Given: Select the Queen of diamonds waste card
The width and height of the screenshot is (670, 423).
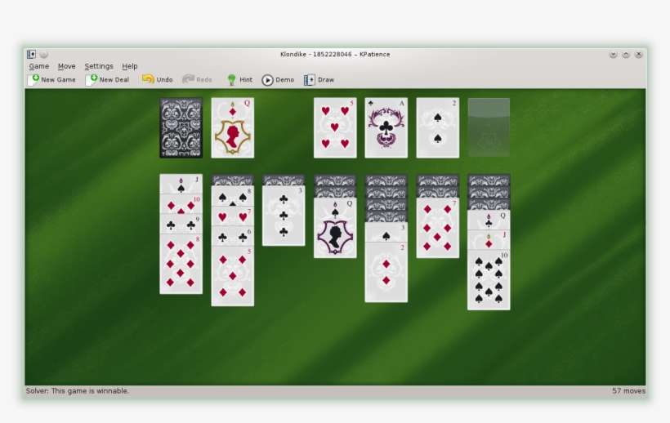Looking at the screenshot, I should [232, 128].
